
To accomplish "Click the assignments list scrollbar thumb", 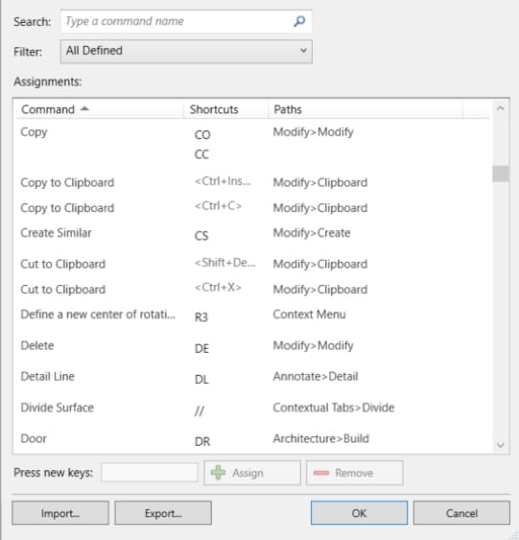I will click(501, 174).
